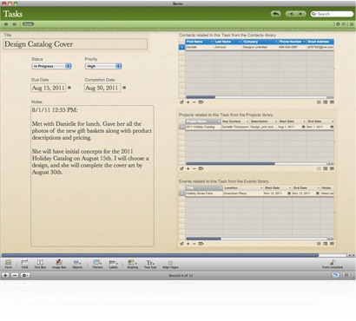The image size is (356, 321).
Task: Click Downtown Plaza location cell
Action: click(243, 193)
